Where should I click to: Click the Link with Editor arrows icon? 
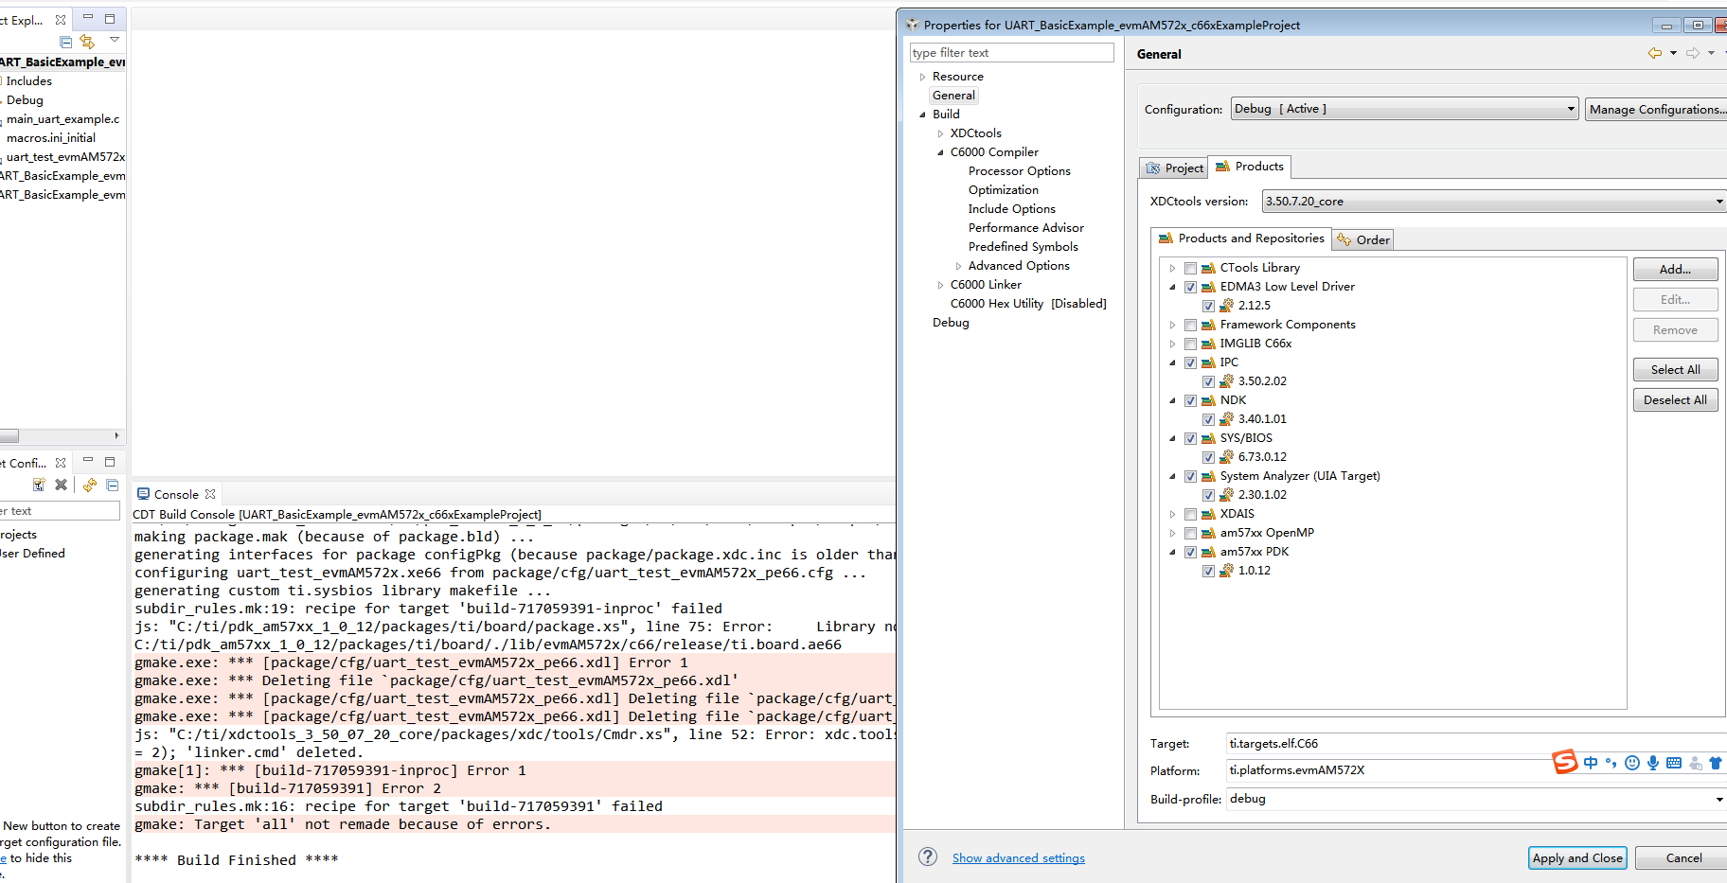(87, 42)
